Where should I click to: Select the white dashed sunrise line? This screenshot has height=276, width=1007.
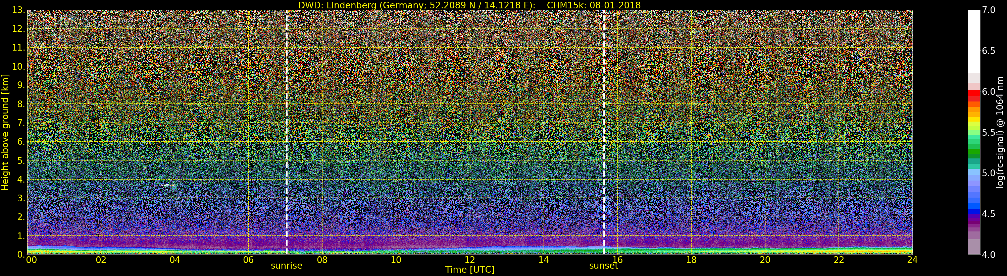tap(287, 132)
